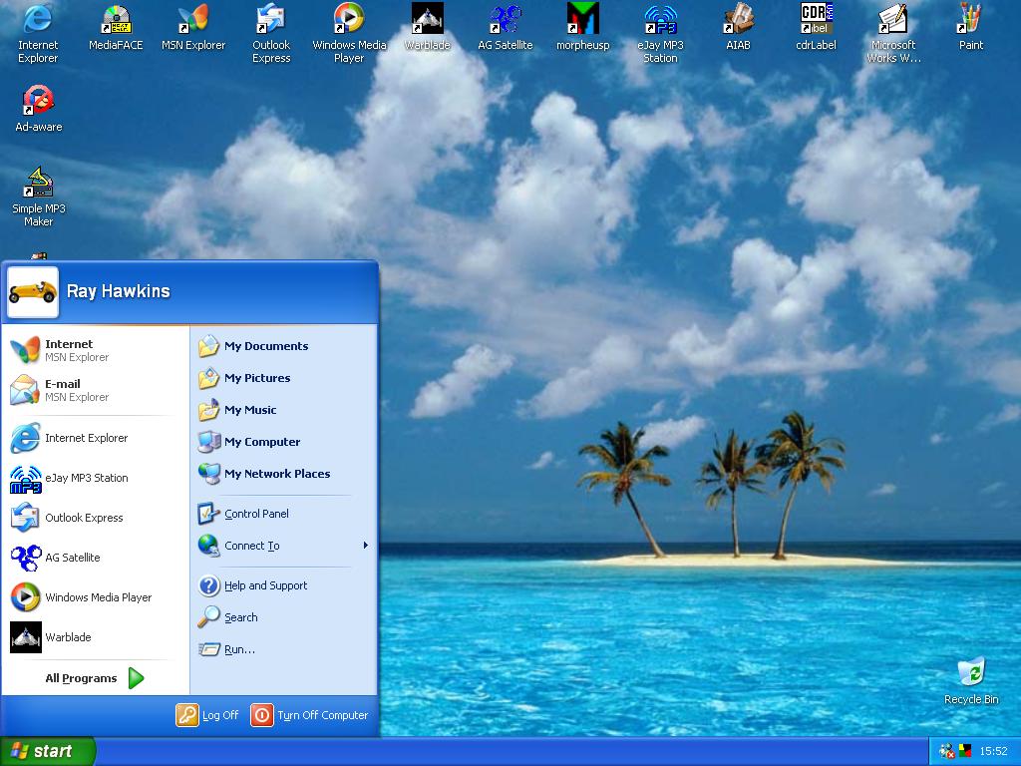Click the Start button on taskbar
This screenshot has width=1021, height=766.
(x=47, y=751)
